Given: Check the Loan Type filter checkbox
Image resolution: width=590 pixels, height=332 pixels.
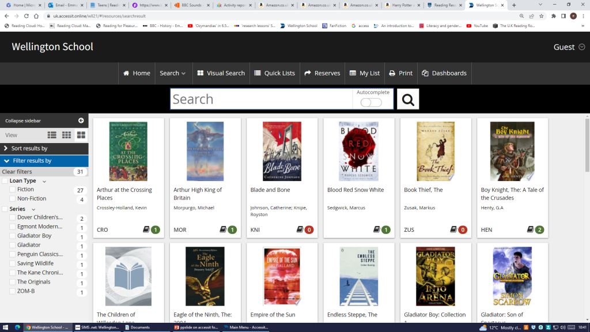Looking at the screenshot, I should click(x=5, y=181).
